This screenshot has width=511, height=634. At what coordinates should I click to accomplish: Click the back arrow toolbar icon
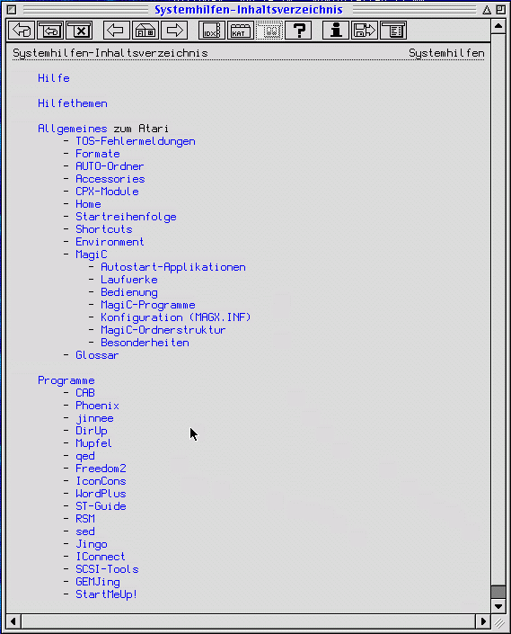[x=22, y=31]
